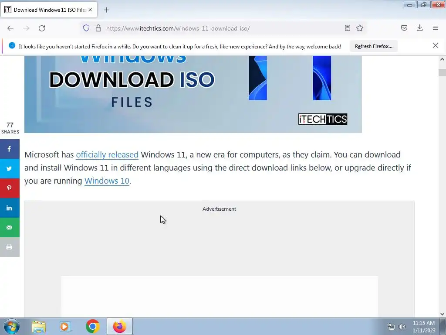The width and height of the screenshot is (446, 335).
Task: Open the Windows Start menu
Action: coord(12,326)
